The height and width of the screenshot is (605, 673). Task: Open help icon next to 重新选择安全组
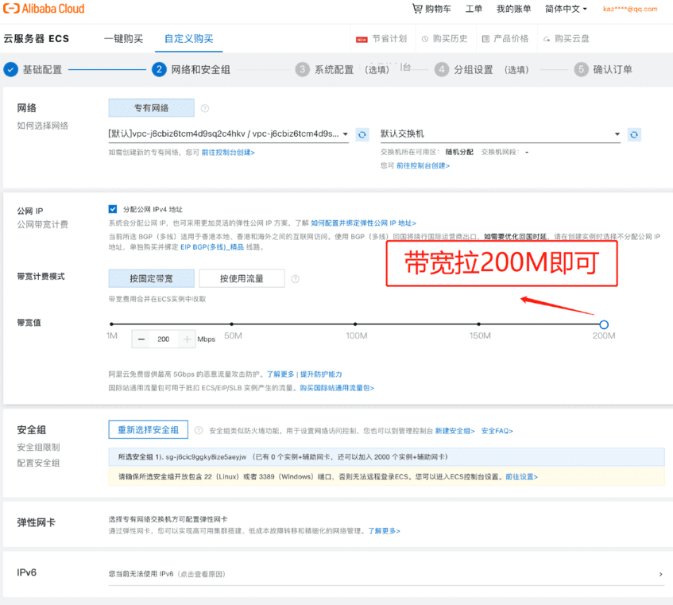click(x=199, y=430)
